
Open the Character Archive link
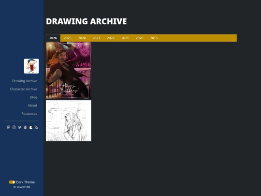click(24, 89)
